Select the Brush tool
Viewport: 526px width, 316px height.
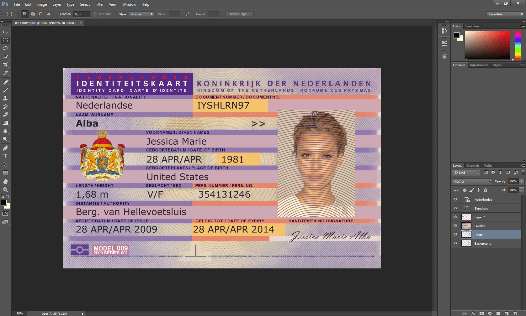(5, 90)
